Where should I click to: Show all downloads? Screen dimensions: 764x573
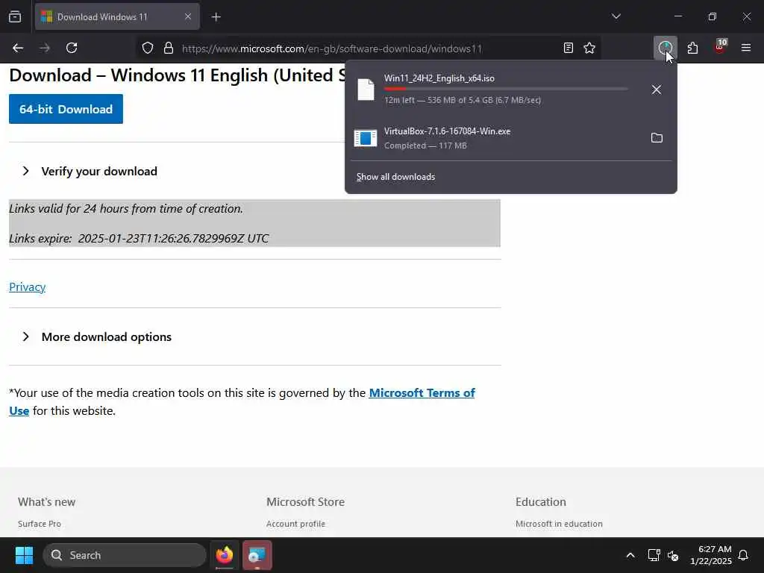click(395, 177)
